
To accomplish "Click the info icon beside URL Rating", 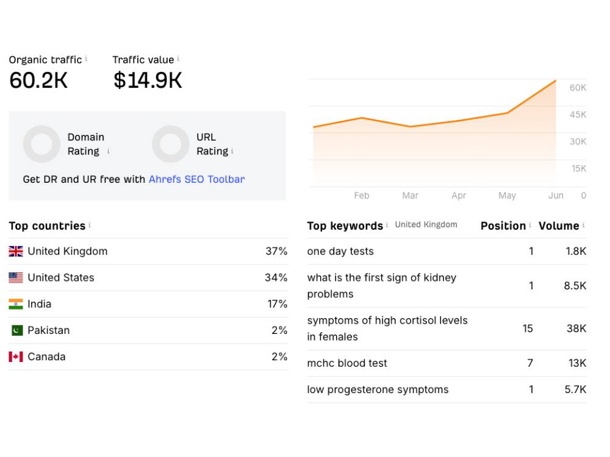I will [232, 151].
